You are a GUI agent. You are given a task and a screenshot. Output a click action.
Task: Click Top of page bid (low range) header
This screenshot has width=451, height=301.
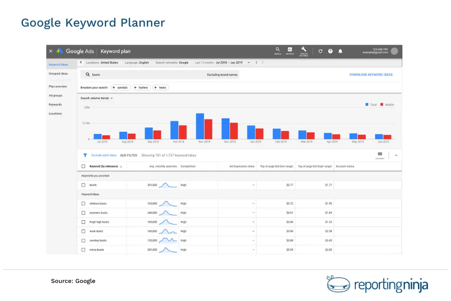tap(277, 167)
